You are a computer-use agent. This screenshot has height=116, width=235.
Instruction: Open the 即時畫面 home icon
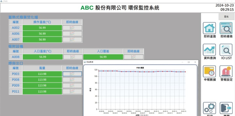pos(209,28)
